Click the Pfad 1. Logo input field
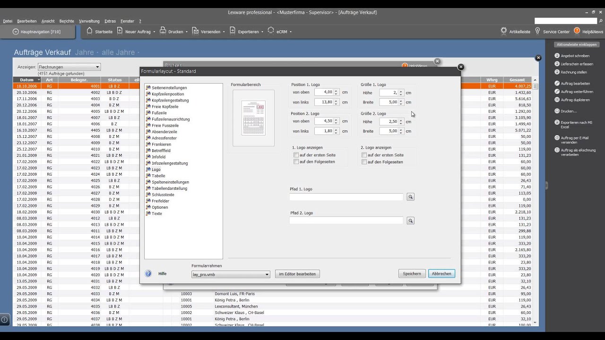Image resolution: width=605 pixels, height=340 pixels. pos(346,197)
